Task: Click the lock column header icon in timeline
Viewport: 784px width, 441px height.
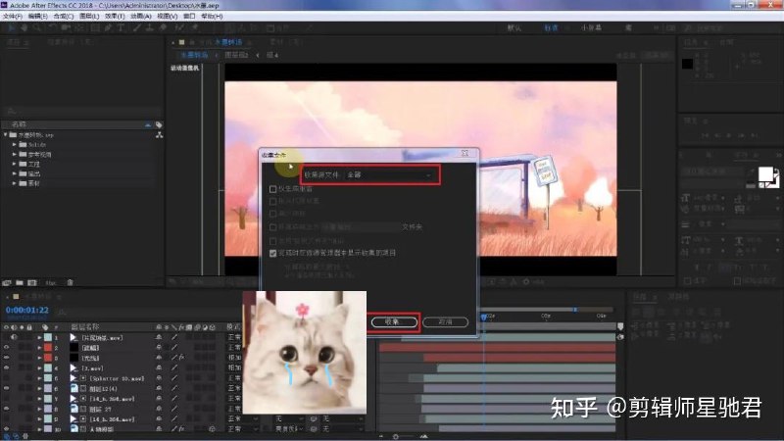Action: [x=30, y=327]
